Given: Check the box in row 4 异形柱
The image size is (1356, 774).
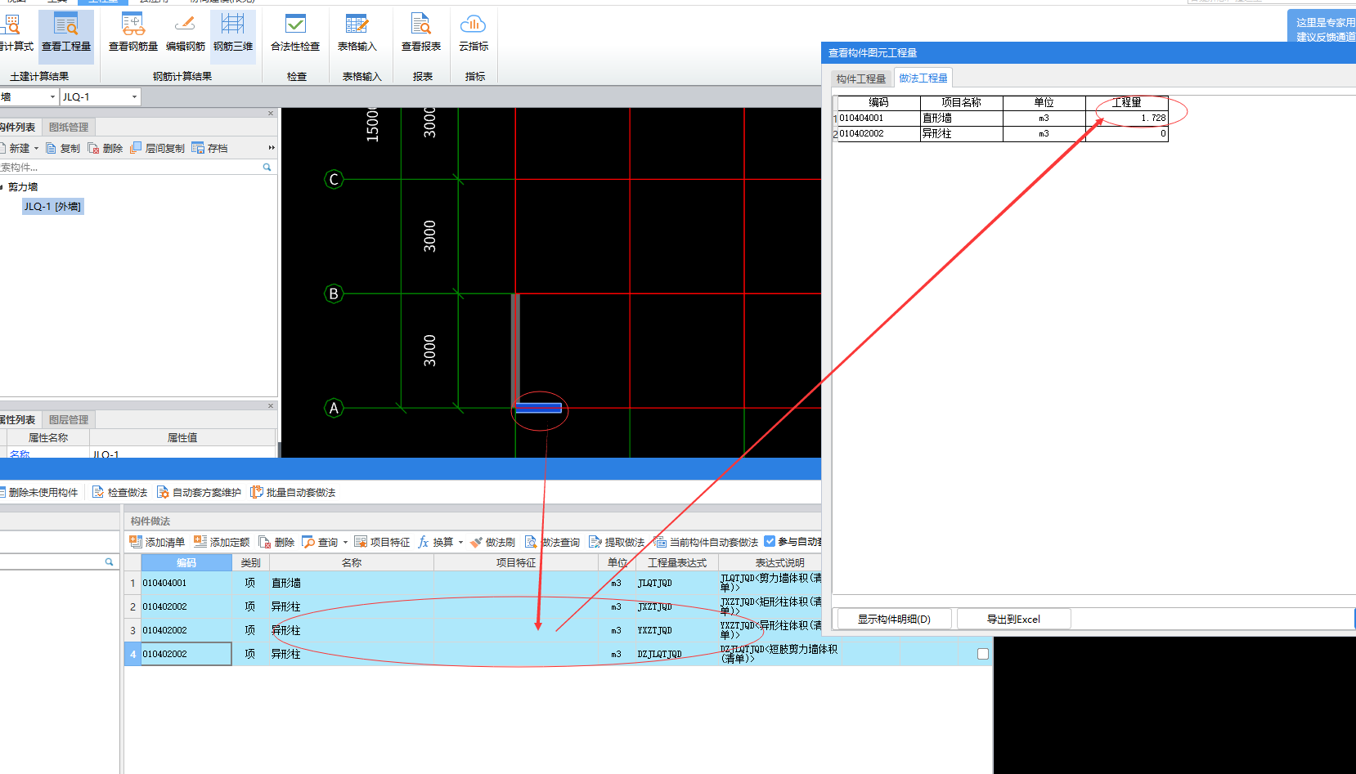Looking at the screenshot, I should click(983, 654).
